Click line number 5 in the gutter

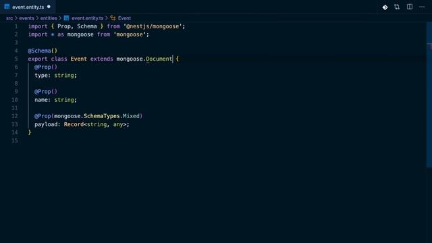16,59
